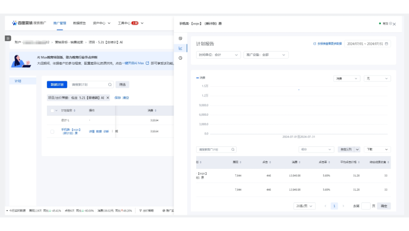Click the 出价策略 funnel icon in the bottom bar
Screen dimensions: 409x231
click(140, 211)
